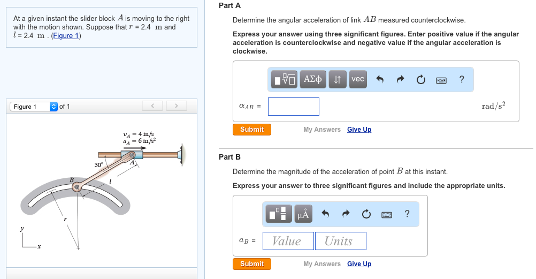Screen dimensions: 536x279
Task: Click the alpha AB answer input box
Action: [294, 107]
